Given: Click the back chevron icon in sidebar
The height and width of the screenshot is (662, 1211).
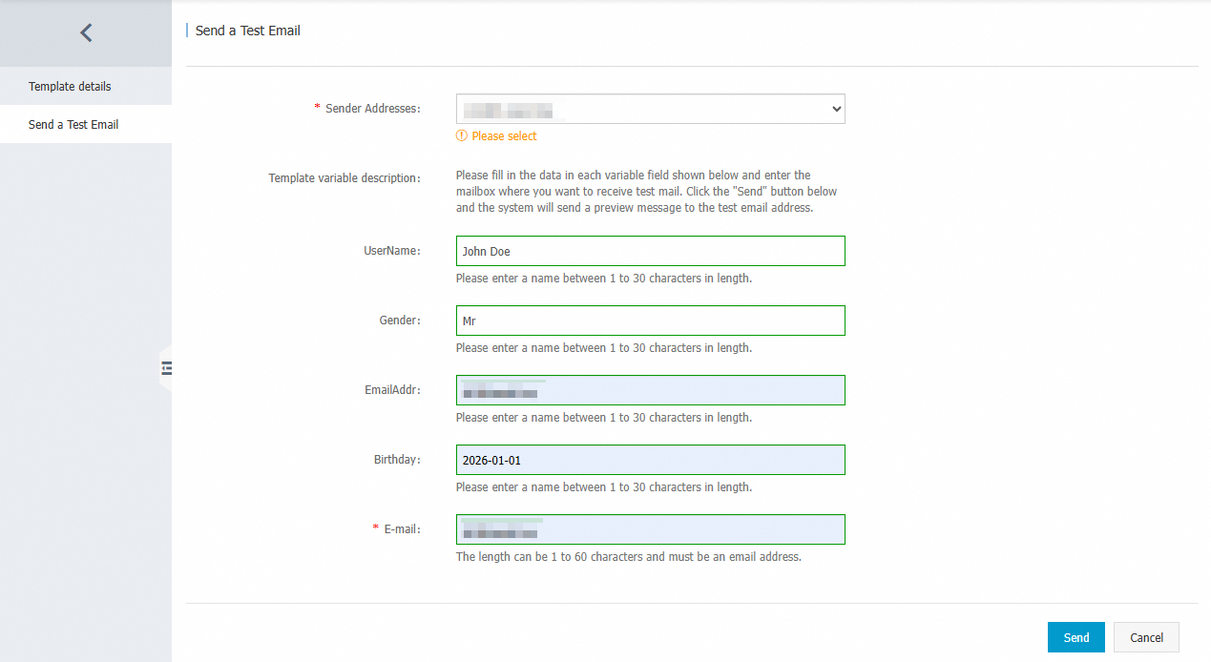Looking at the screenshot, I should pyautogui.click(x=86, y=33).
